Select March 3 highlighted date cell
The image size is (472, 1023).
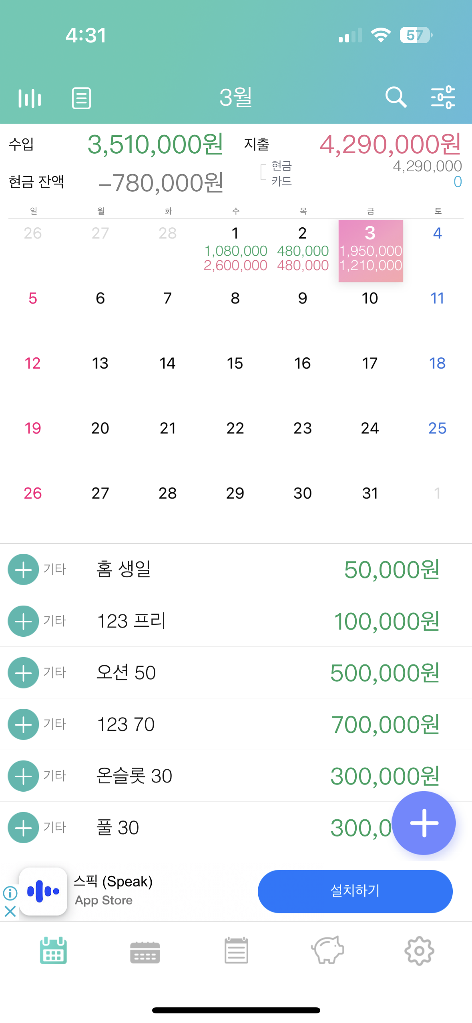(371, 251)
